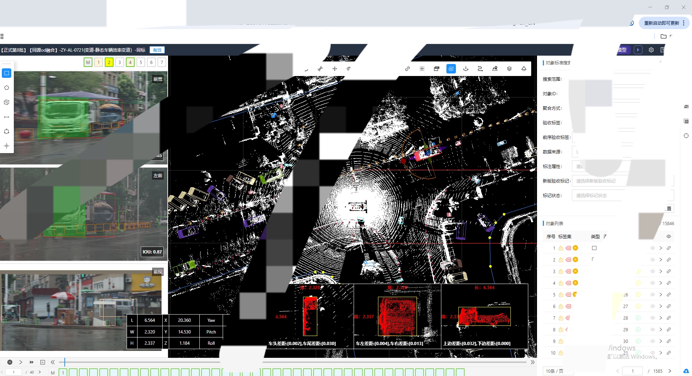The image size is (692, 376).
Task: Select the 3D cuboid annotation tool
Action: 7,102
